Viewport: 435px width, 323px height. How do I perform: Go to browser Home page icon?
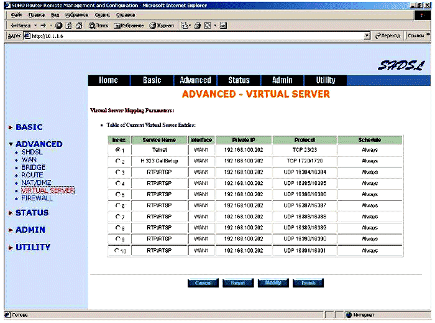tap(78, 26)
